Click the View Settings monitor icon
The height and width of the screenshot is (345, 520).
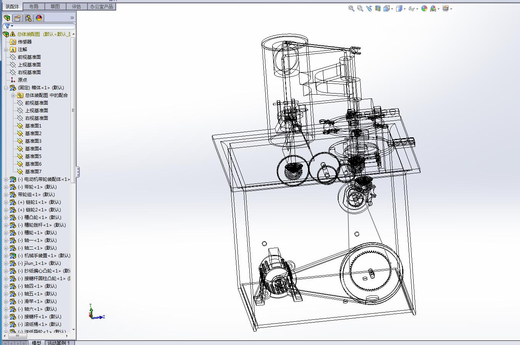pyautogui.click(x=445, y=8)
